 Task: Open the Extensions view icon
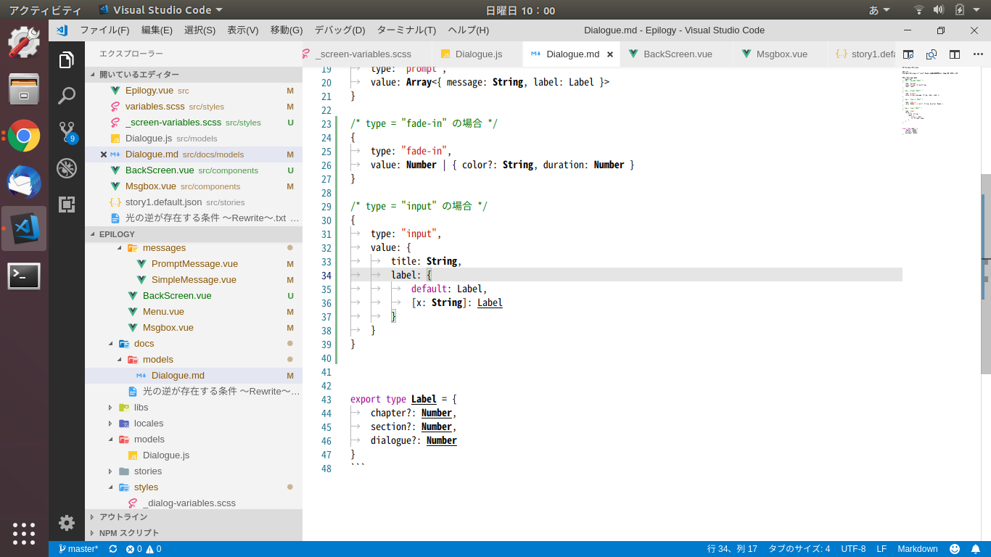[67, 205]
